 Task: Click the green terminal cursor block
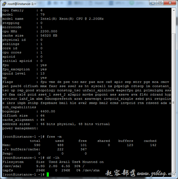[x=48, y=175]
